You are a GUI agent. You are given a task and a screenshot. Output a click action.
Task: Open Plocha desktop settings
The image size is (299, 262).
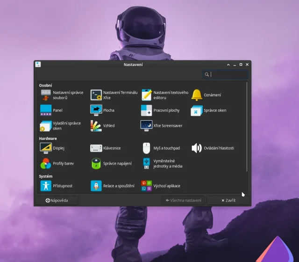click(x=96, y=110)
